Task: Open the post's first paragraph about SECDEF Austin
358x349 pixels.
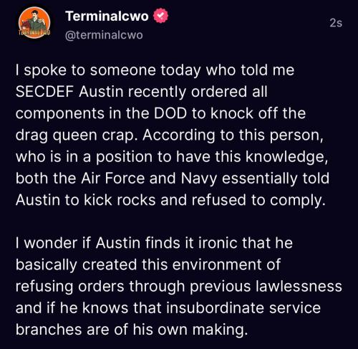Action: 173,135
